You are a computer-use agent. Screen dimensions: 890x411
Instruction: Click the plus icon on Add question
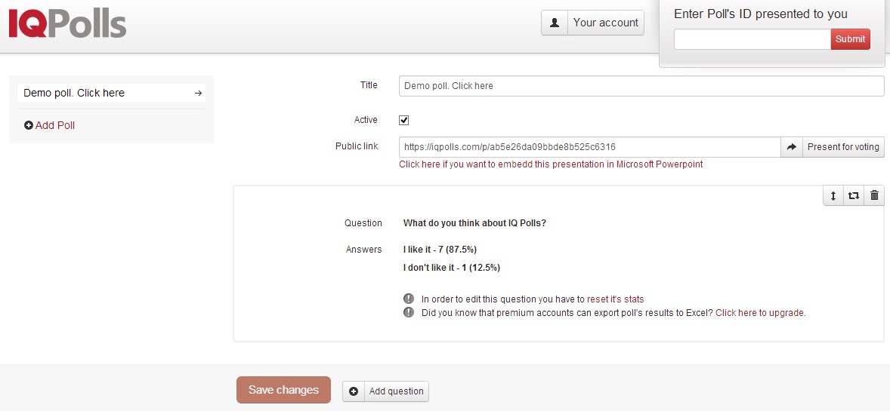click(x=354, y=391)
